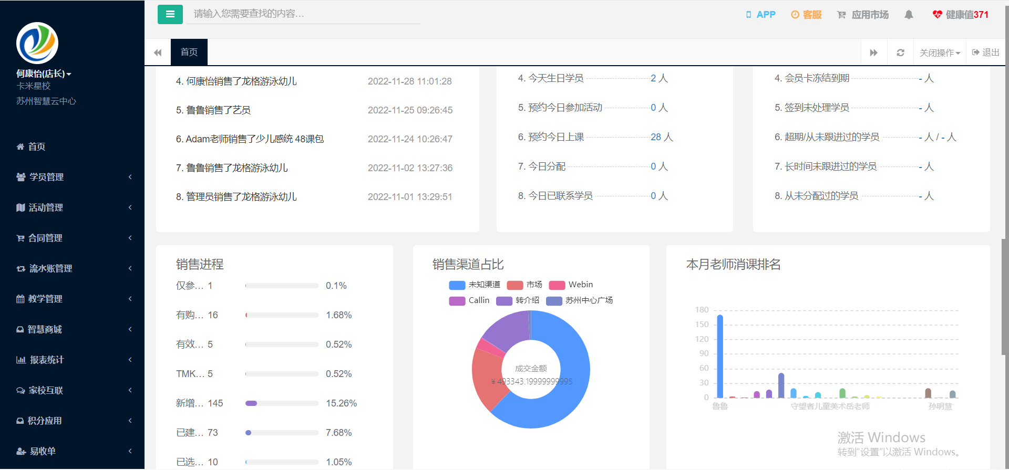Click the 已建 73 progress bar
Image resolution: width=1009 pixels, height=470 pixels.
tap(282, 433)
